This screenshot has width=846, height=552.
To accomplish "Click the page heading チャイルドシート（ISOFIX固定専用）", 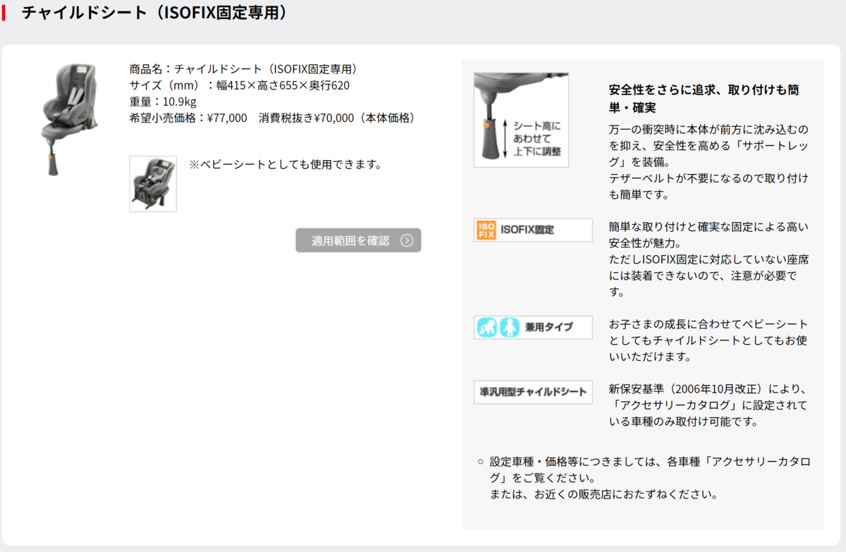I will [x=154, y=12].
